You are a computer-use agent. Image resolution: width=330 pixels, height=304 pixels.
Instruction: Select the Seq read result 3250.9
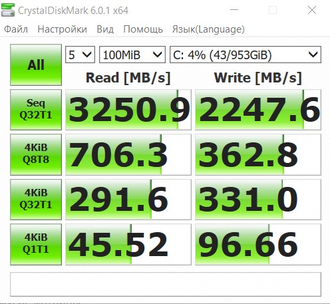click(x=128, y=110)
